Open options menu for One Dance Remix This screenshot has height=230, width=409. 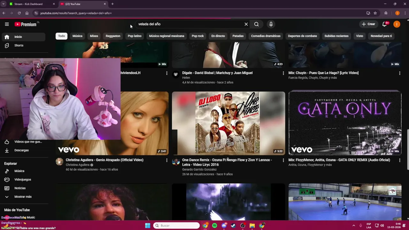[x=283, y=160]
